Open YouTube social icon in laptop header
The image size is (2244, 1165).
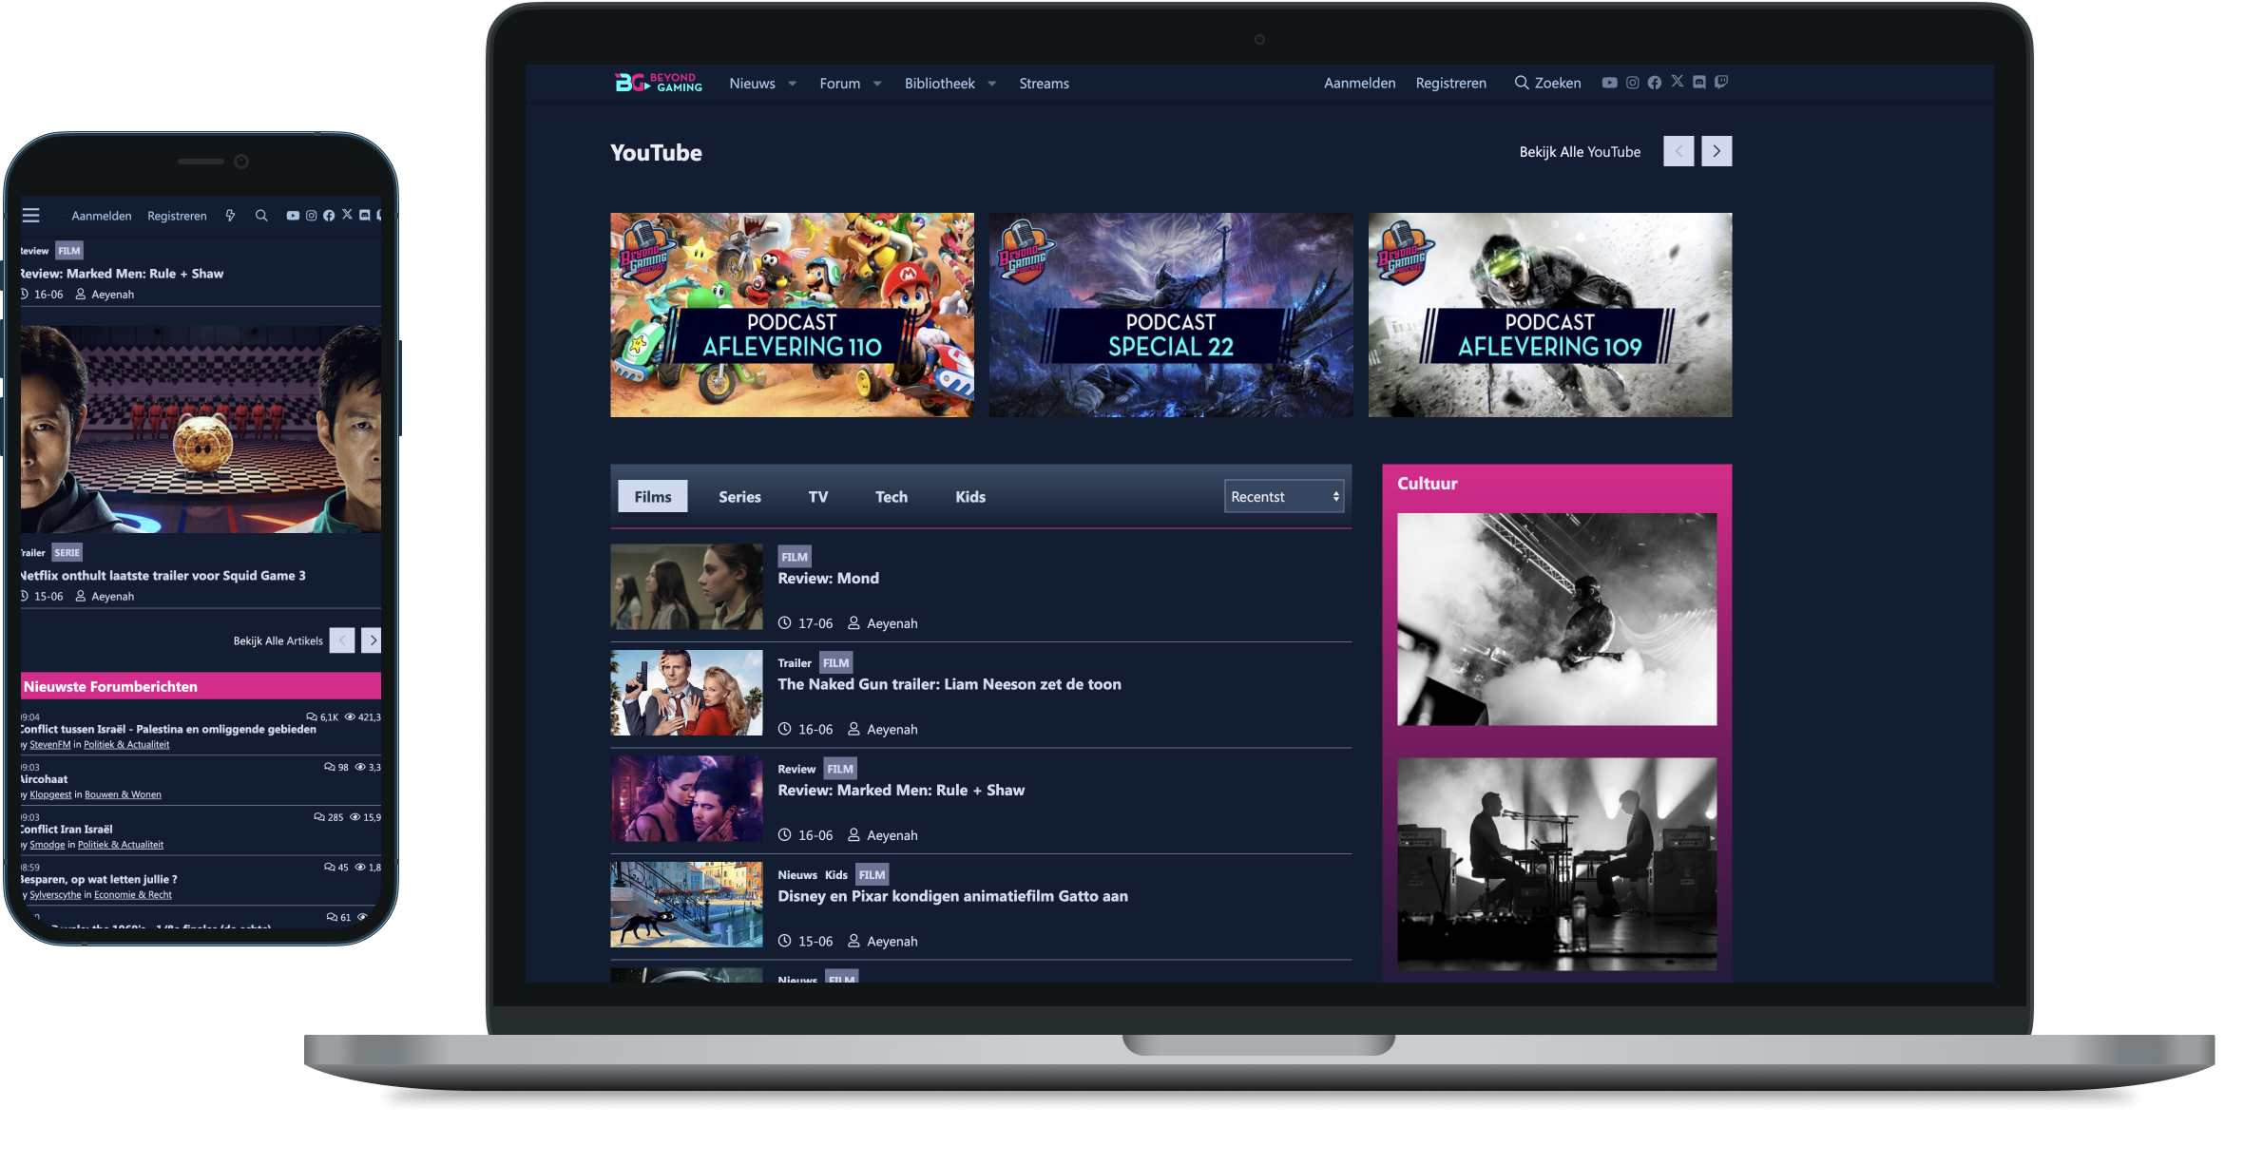coord(1609,83)
